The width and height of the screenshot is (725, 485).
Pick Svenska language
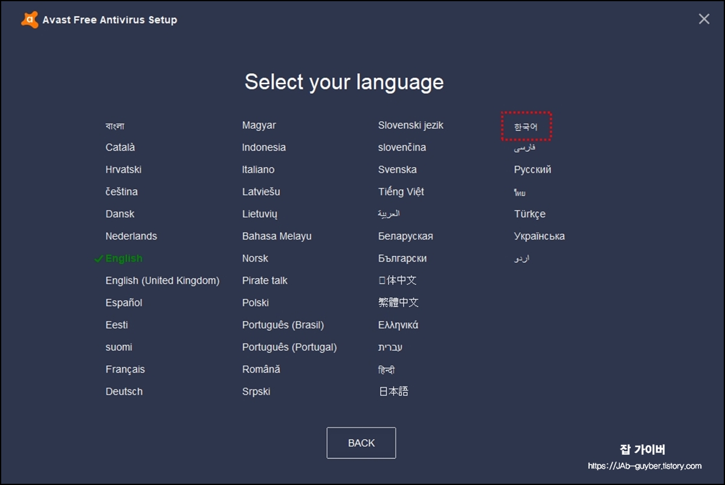398,170
